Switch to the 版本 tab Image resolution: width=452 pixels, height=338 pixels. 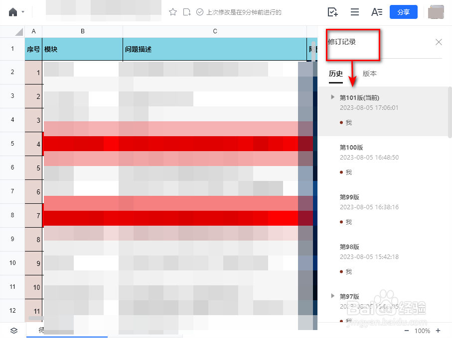(369, 73)
